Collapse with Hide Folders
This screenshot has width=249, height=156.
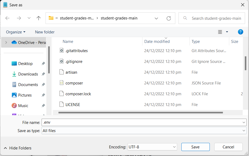[x=18, y=148]
